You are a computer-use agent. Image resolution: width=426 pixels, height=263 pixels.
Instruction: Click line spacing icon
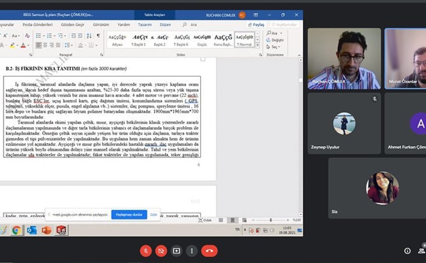pyautogui.click(x=67, y=45)
